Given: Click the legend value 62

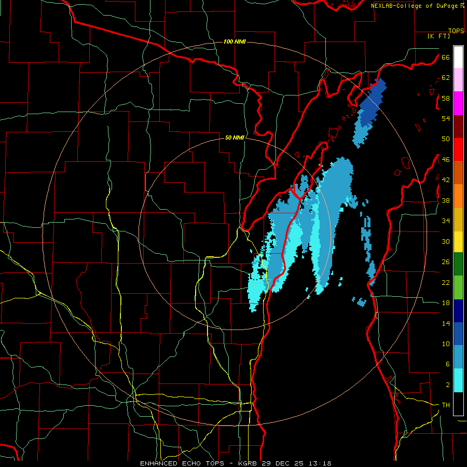Looking at the screenshot, I should [x=446, y=78].
